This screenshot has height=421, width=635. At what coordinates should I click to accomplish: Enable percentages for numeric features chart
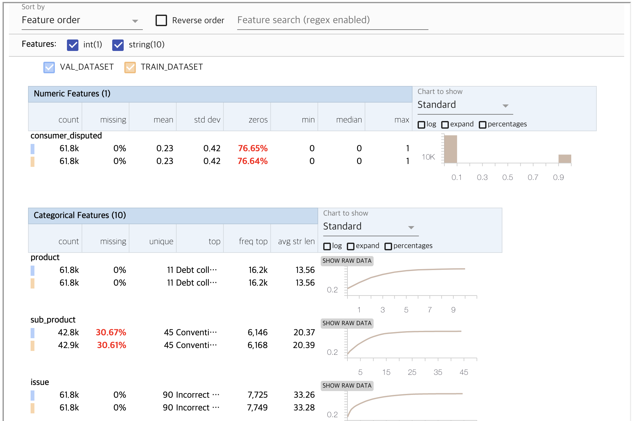[483, 125]
